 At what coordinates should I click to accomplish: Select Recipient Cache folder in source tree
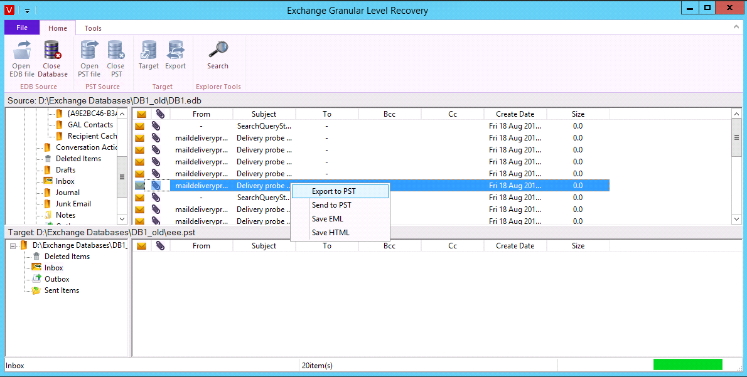[92, 136]
